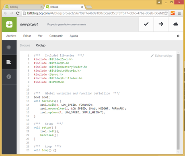Reload the page with refresh icon
This screenshot has width=185, height=156.
18,13
